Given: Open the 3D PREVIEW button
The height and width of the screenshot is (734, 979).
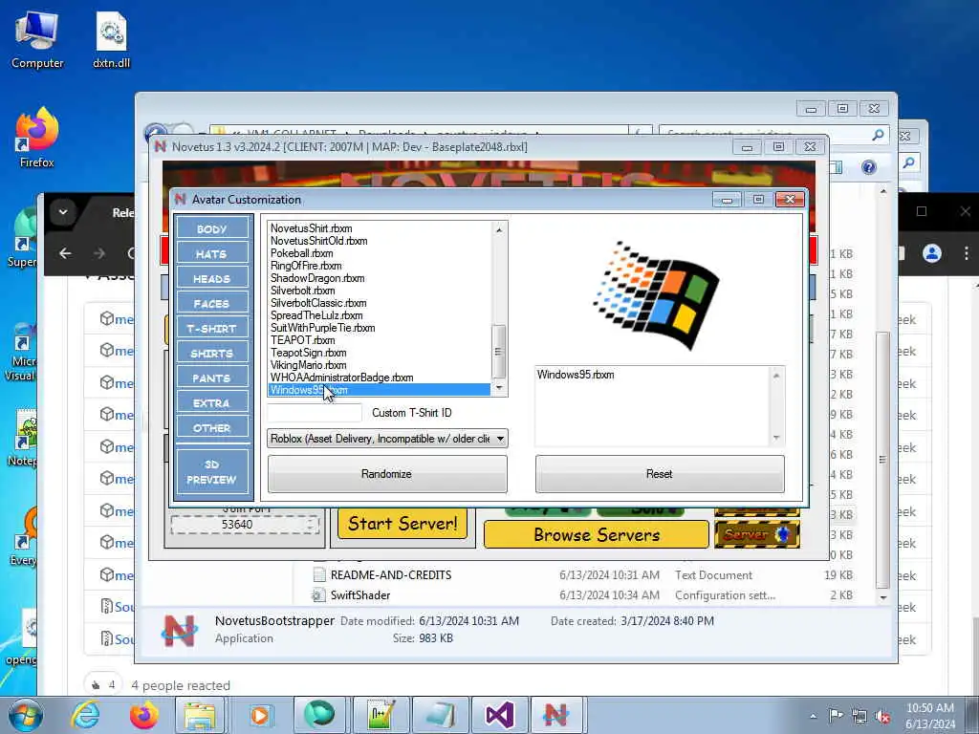Looking at the screenshot, I should coord(212,472).
